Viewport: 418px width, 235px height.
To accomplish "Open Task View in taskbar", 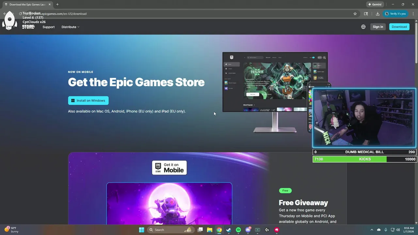I will pyautogui.click(x=200, y=230).
